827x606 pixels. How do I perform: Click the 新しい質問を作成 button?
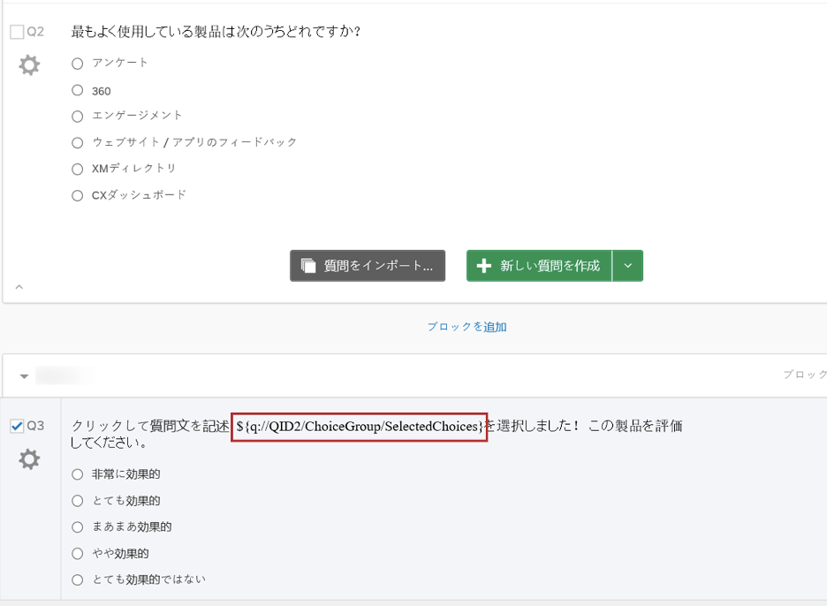click(x=539, y=266)
